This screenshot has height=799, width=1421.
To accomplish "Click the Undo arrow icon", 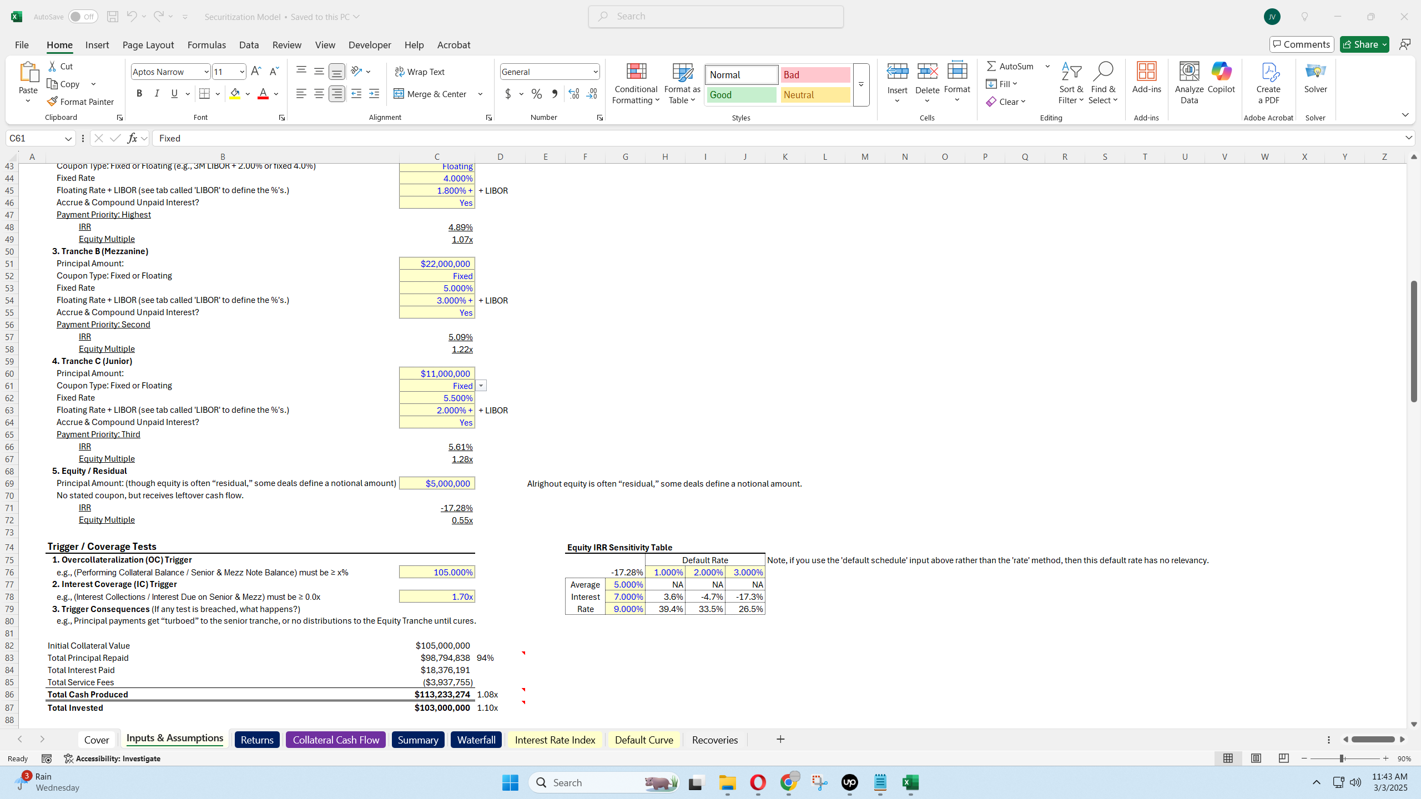I will pyautogui.click(x=132, y=17).
